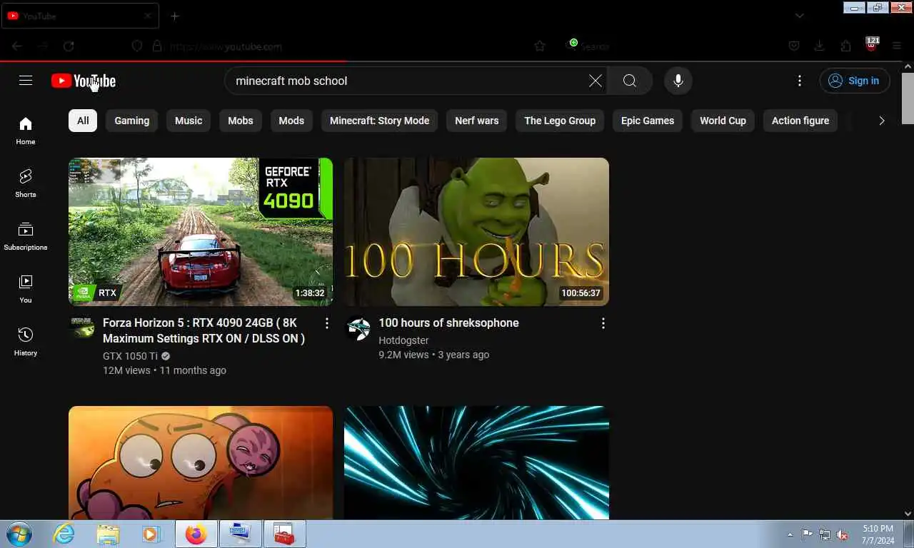Close the YouTube browser tab
This screenshot has height=548, width=914.
pos(148,16)
